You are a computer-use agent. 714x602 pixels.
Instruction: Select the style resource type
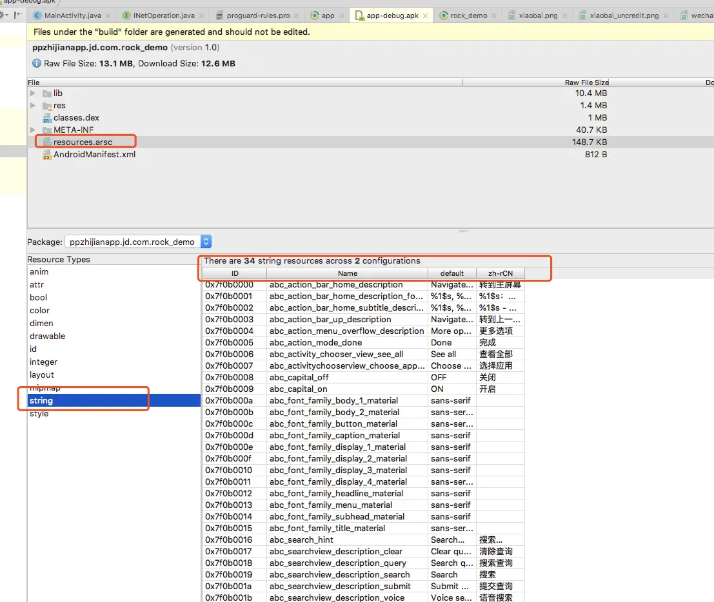[114, 413]
